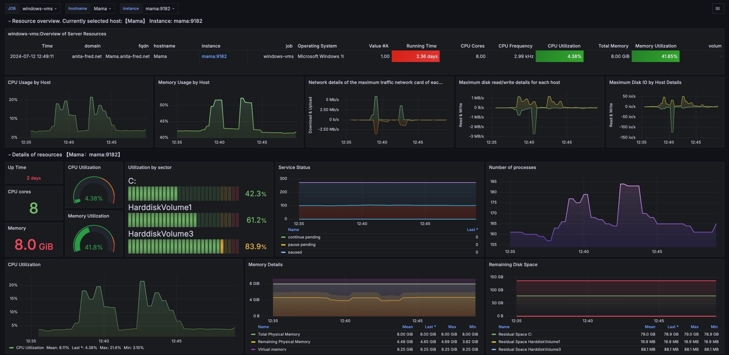This screenshot has width=729, height=355.
Task: Click the CPU cores stat value 8
Action: (34, 208)
